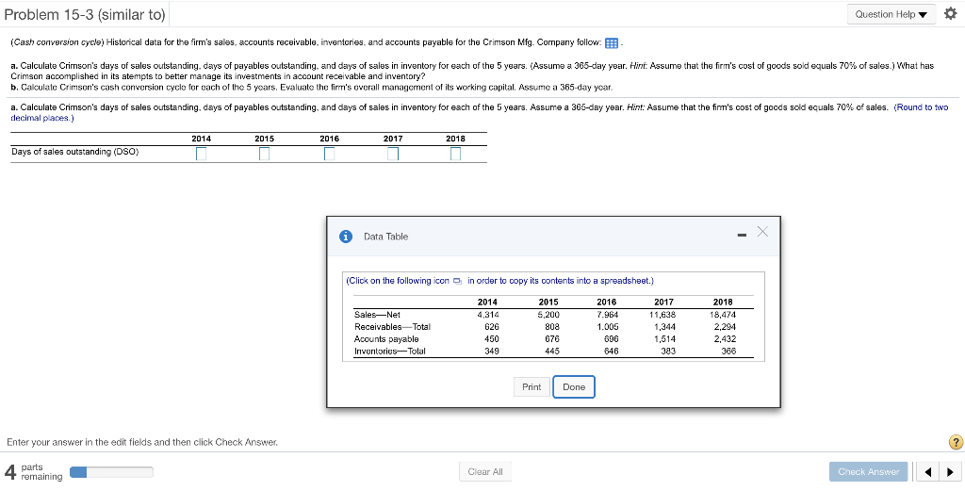Click the Print button
The width and height of the screenshot is (965, 491).
click(x=532, y=387)
